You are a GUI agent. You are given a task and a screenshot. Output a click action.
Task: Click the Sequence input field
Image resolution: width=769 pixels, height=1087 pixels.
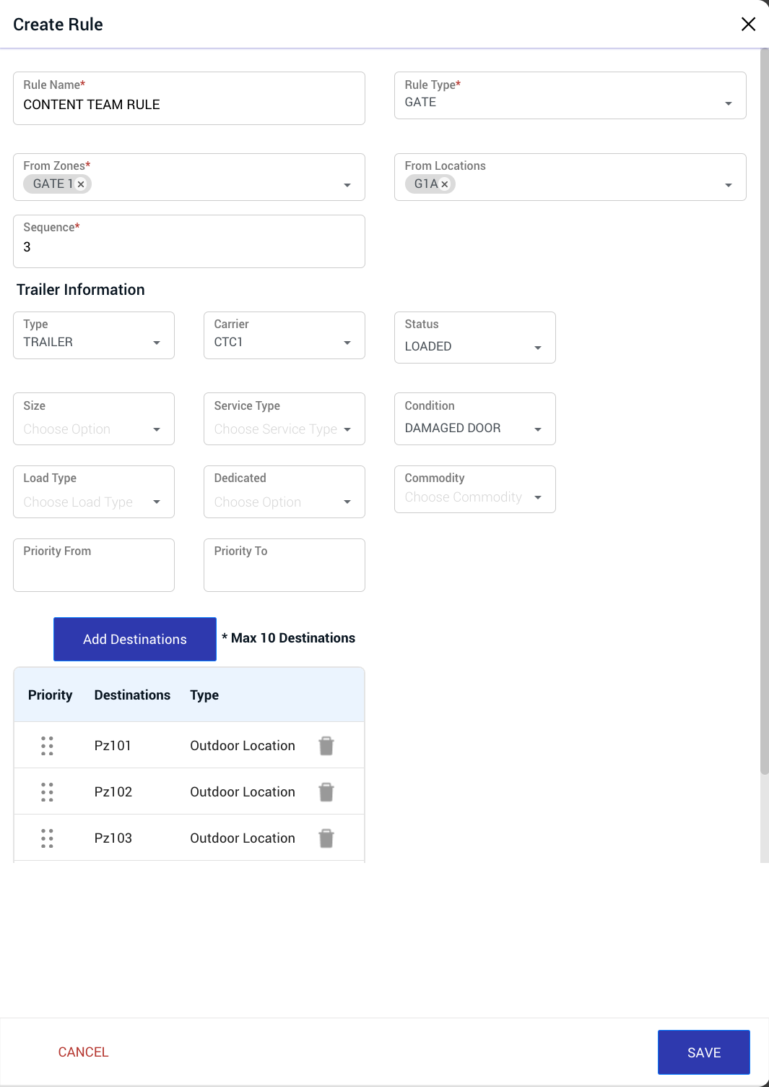[x=189, y=241]
